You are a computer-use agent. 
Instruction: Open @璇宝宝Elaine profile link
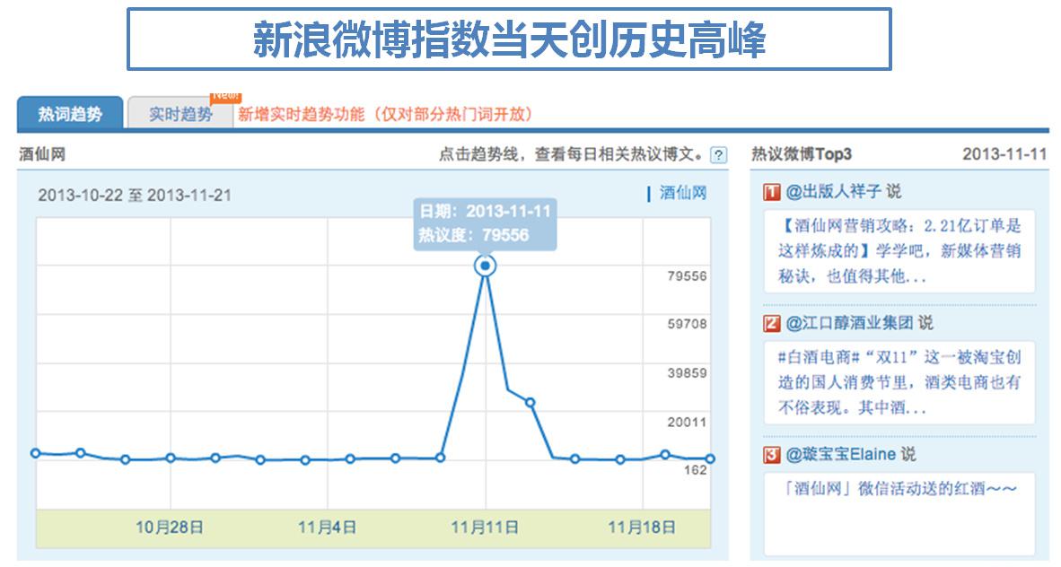coord(841,455)
